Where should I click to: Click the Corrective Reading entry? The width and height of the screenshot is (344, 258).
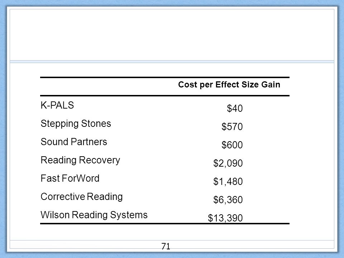coord(82,197)
